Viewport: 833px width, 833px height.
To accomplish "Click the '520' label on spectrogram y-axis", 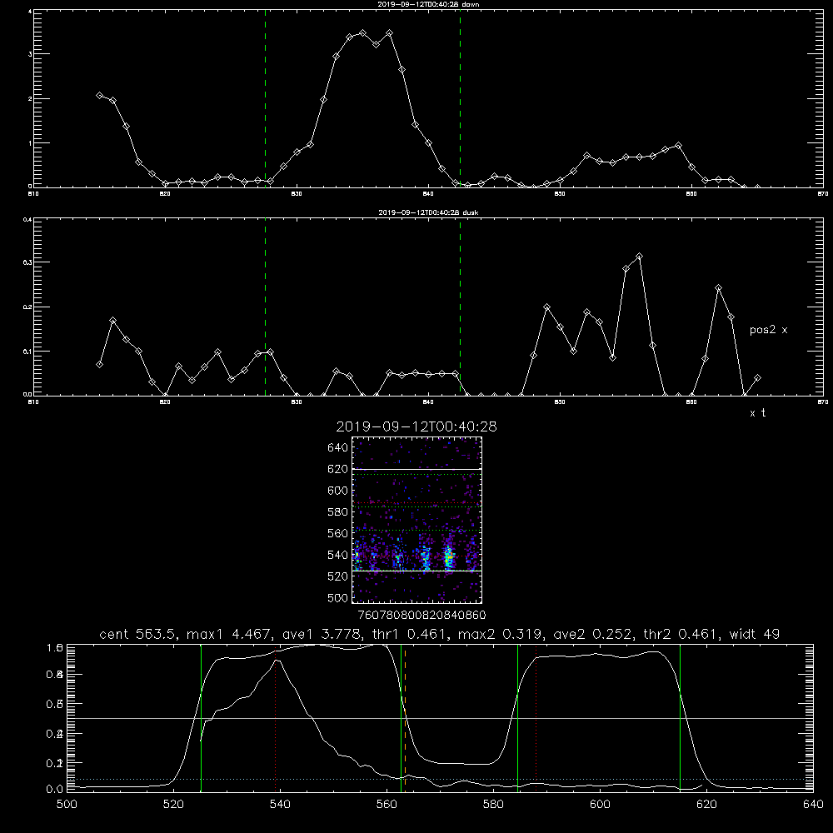I will [x=338, y=576].
